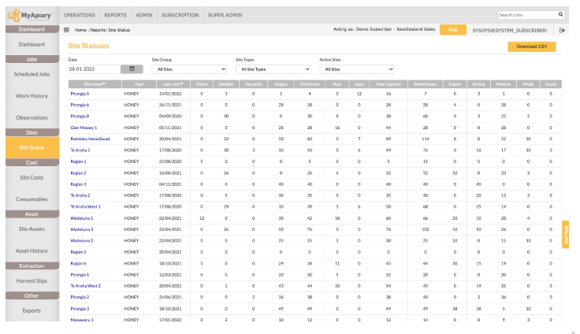Sort by the Last visit column header
The image size is (580, 334).
pos(173,83)
